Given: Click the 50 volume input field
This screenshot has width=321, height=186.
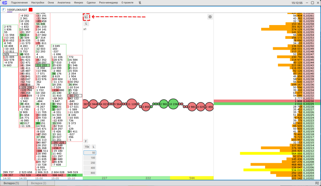Looking at the screenshot, I should coord(90,152).
